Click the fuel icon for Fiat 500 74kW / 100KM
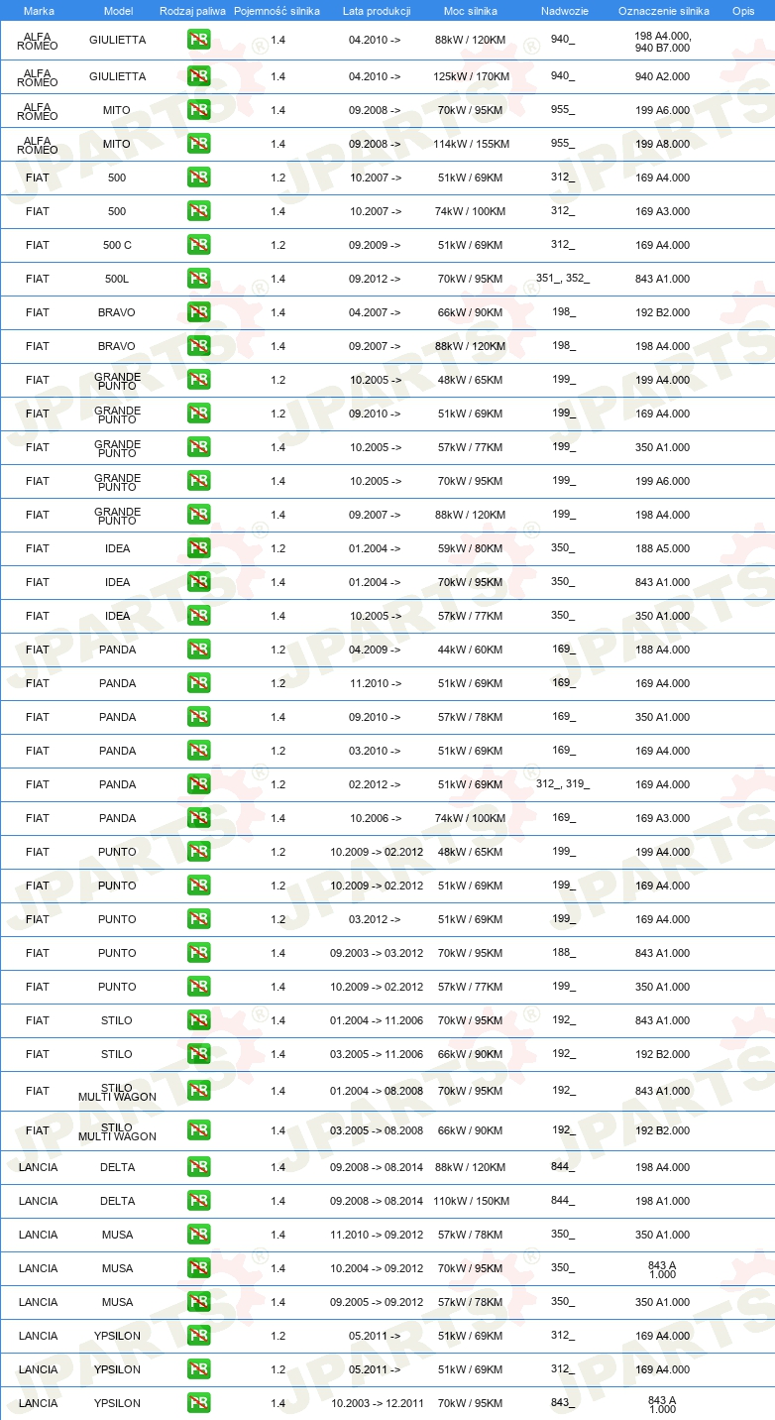Screen dimensions: 775x1420 (x=199, y=211)
